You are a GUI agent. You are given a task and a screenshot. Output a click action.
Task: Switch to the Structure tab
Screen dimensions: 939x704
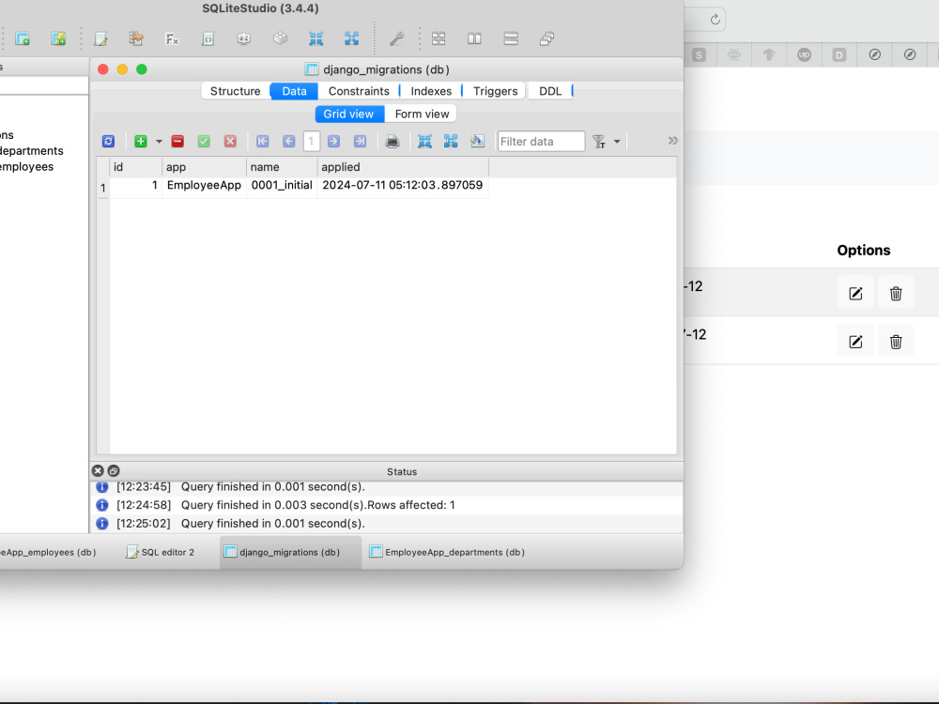click(236, 91)
